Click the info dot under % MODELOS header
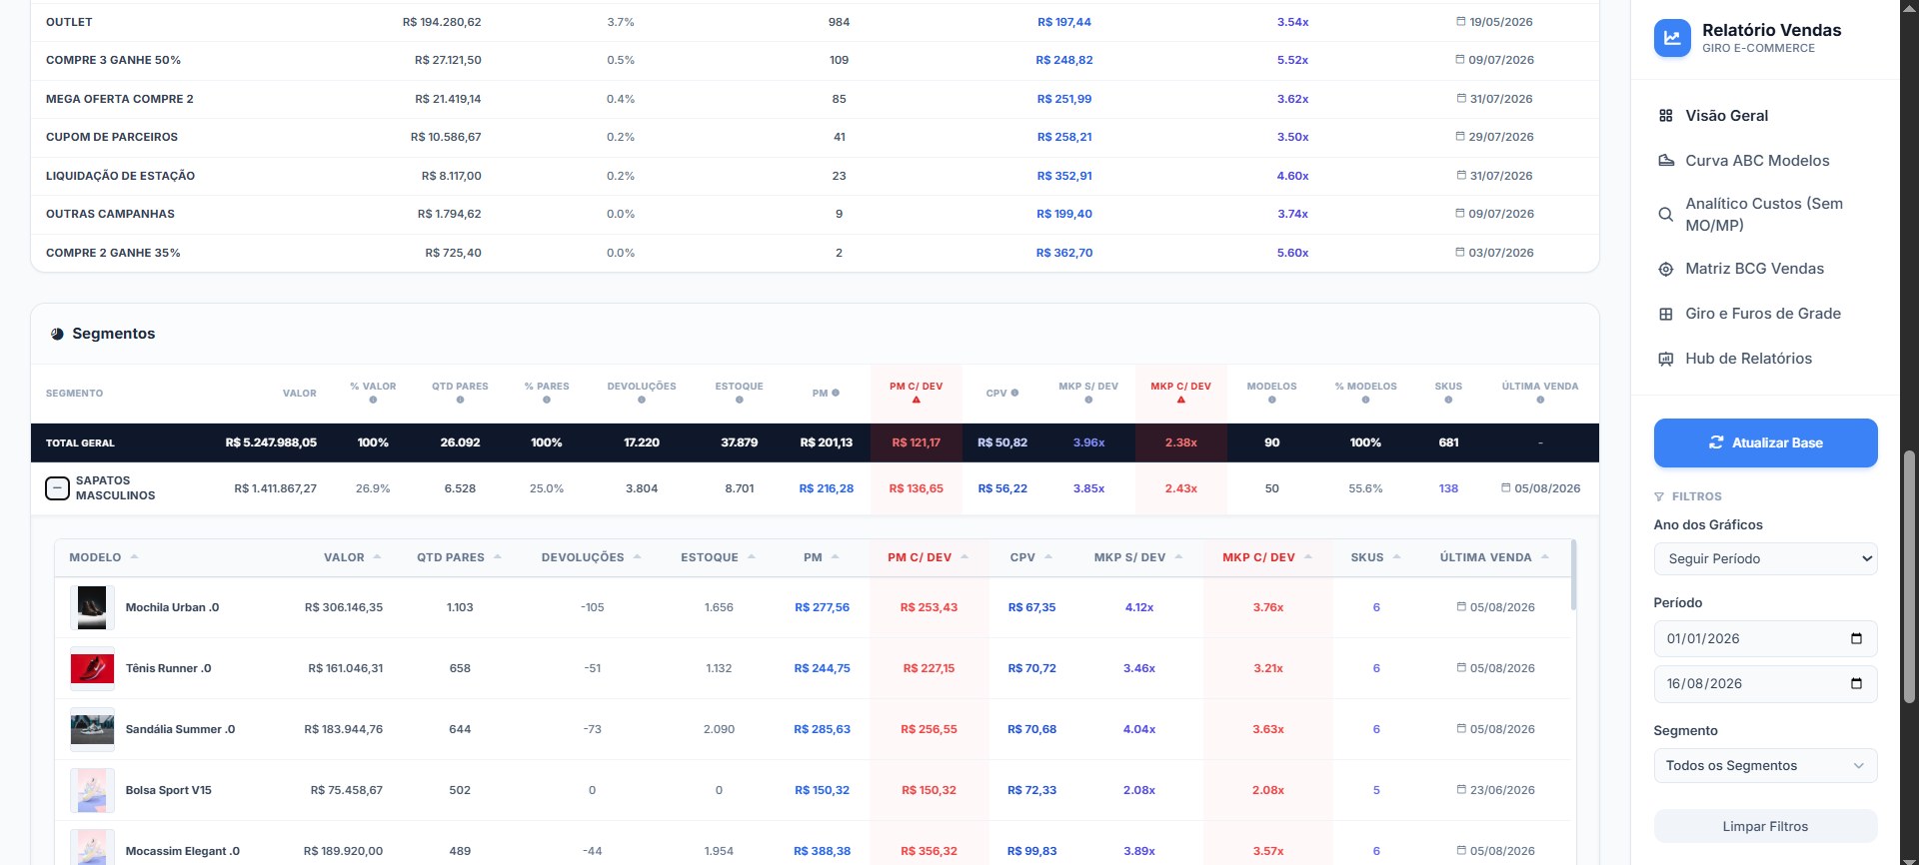The image size is (1919, 865). (x=1365, y=400)
